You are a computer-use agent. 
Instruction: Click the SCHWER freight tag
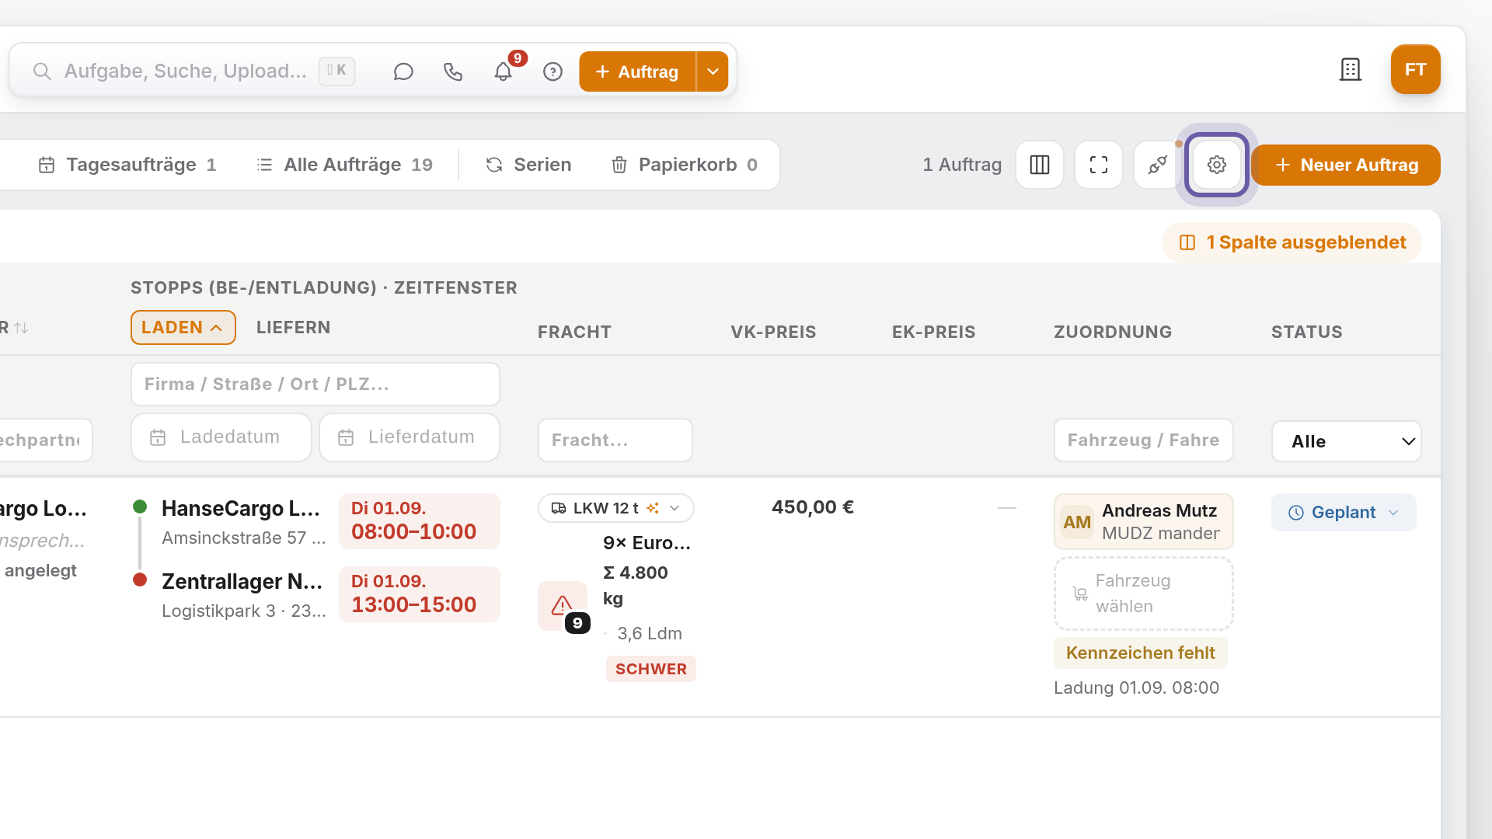[x=651, y=669]
